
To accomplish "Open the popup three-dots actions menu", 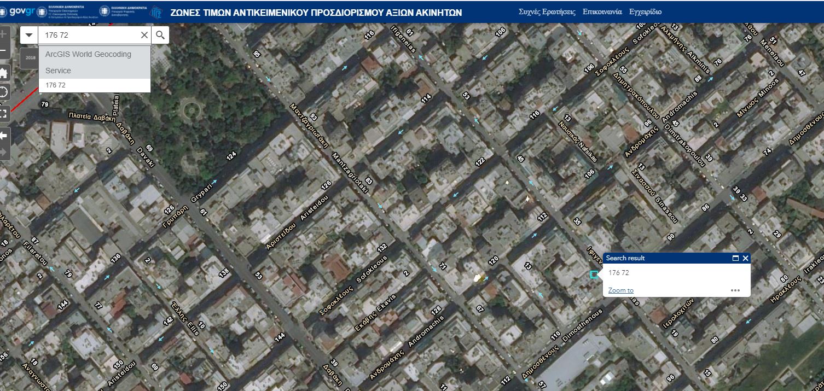I will click(x=735, y=290).
